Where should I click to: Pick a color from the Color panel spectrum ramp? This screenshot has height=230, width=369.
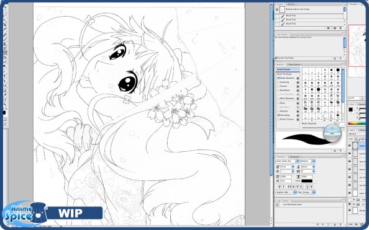click(357, 123)
